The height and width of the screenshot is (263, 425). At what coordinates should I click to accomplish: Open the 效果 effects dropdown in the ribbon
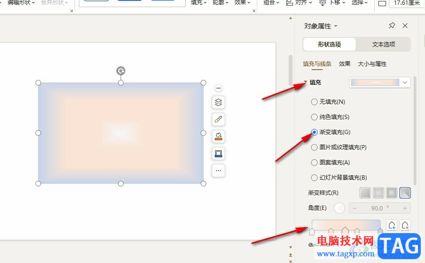point(242,2)
